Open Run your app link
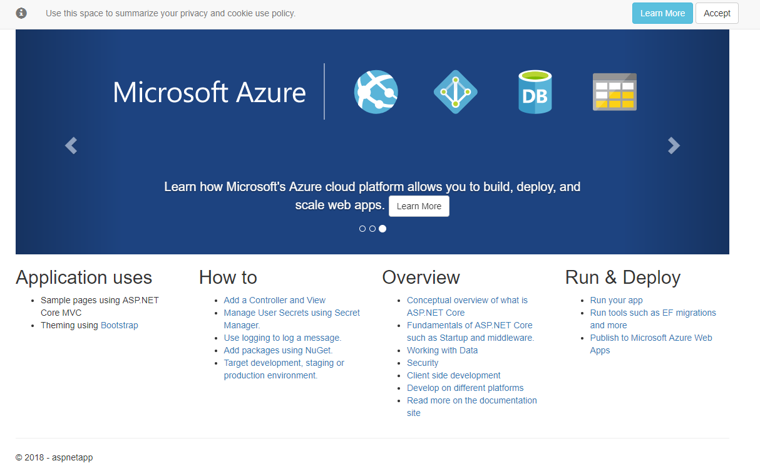The width and height of the screenshot is (760, 473). (x=617, y=300)
